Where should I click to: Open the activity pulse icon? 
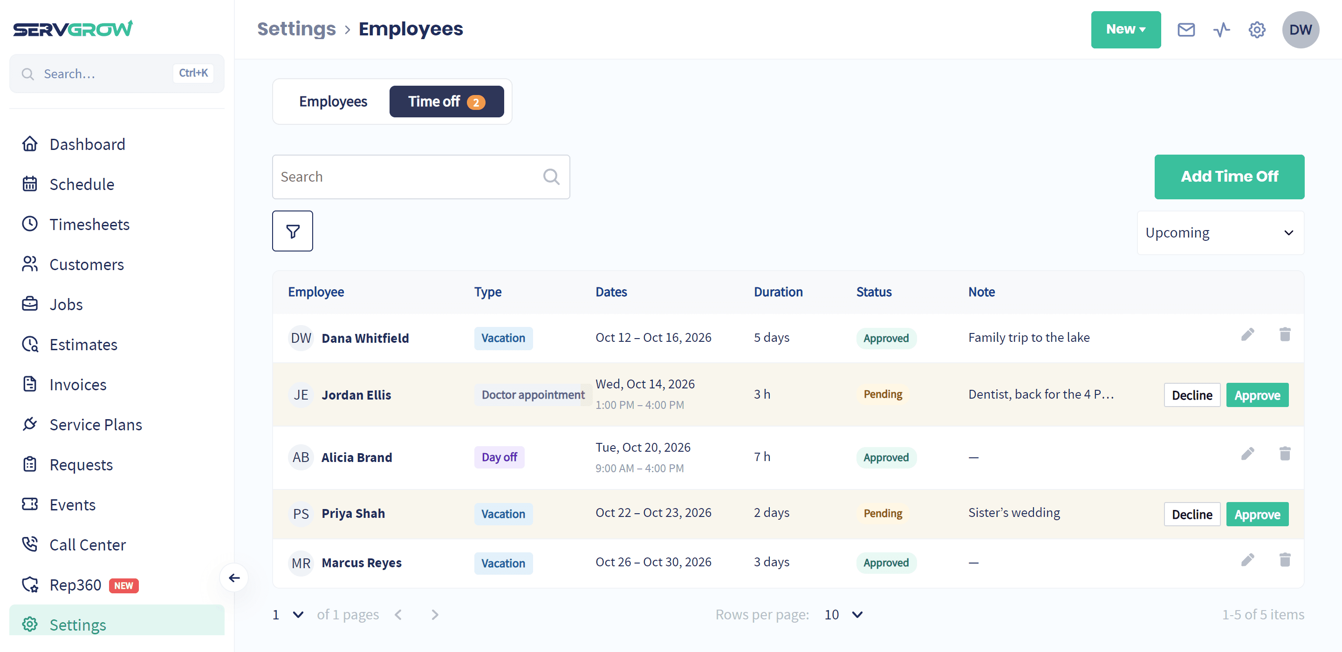pyautogui.click(x=1221, y=30)
